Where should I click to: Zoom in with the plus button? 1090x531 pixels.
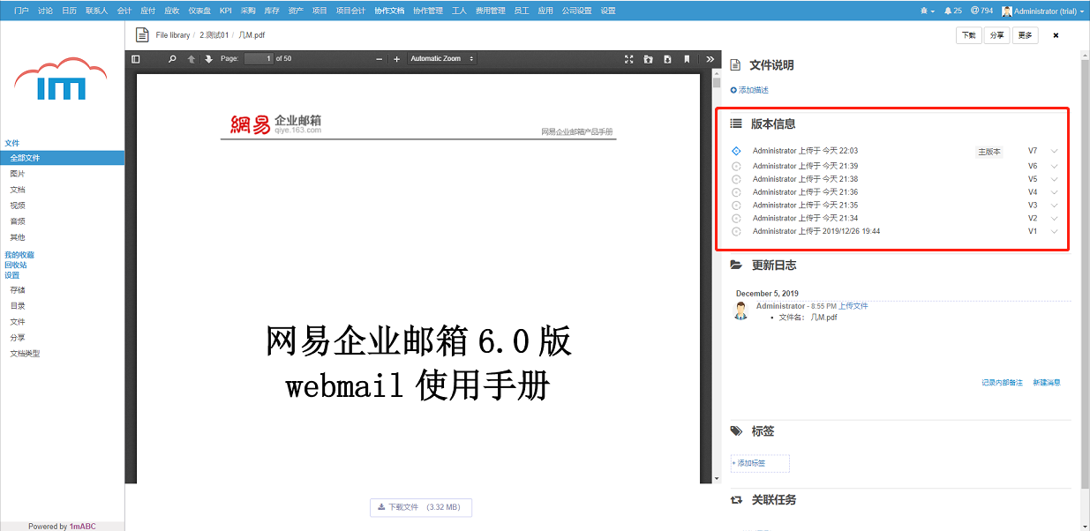click(x=396, y=59)
